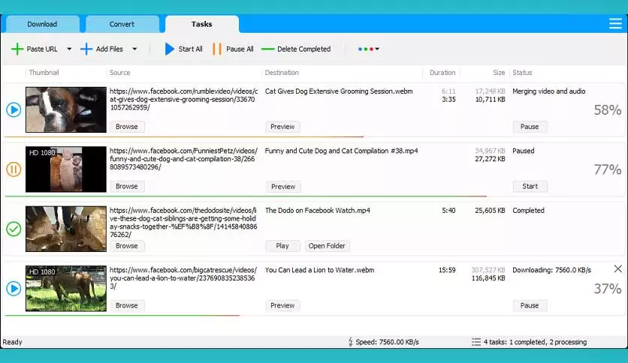Toggle the orange pause icon of paused task

(14, 169)
